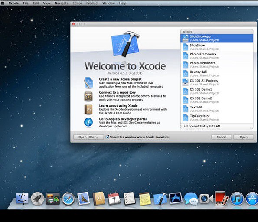Open the Stickies notes icon in the Dock

pos(145,199)
